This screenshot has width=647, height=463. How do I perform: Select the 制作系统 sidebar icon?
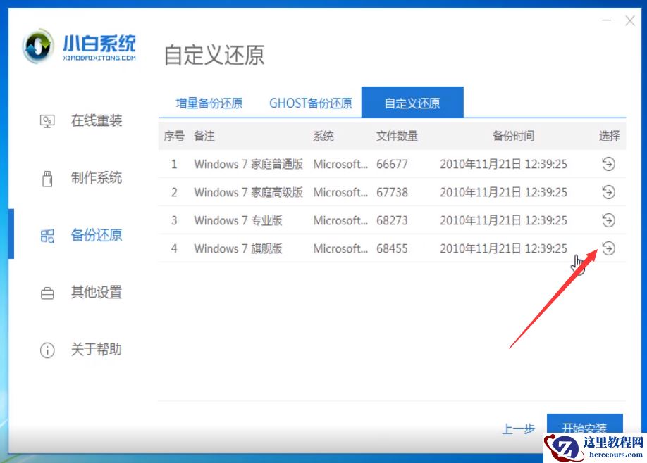(x=47, y=178)
